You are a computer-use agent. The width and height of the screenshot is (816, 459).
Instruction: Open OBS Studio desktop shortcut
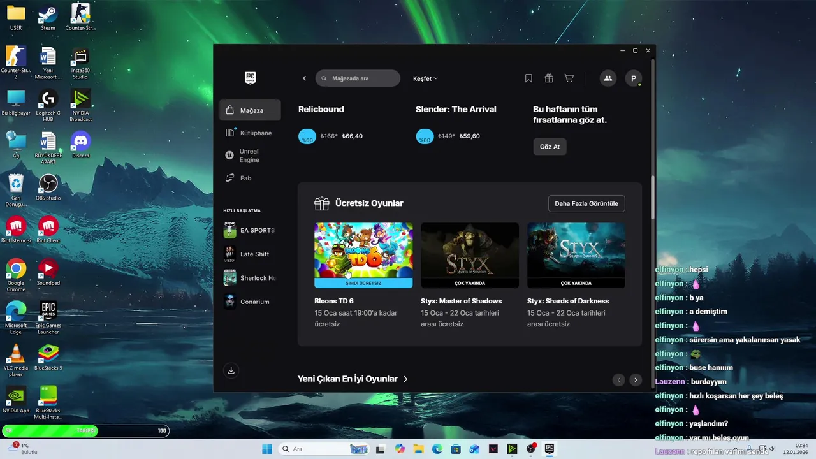[x=48, y=187]
